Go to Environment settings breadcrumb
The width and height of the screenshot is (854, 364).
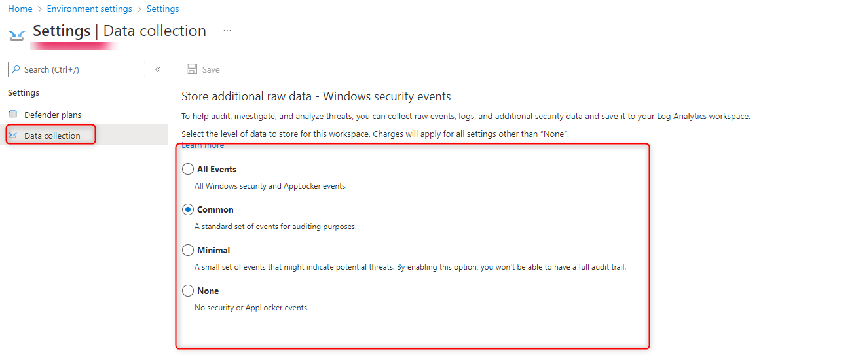89,9
